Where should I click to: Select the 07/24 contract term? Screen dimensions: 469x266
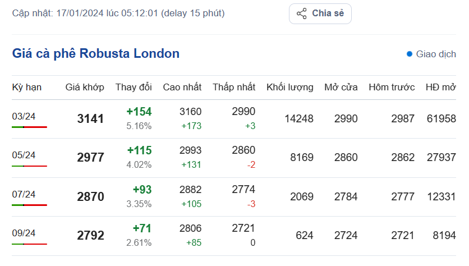(x=24, y=194)
